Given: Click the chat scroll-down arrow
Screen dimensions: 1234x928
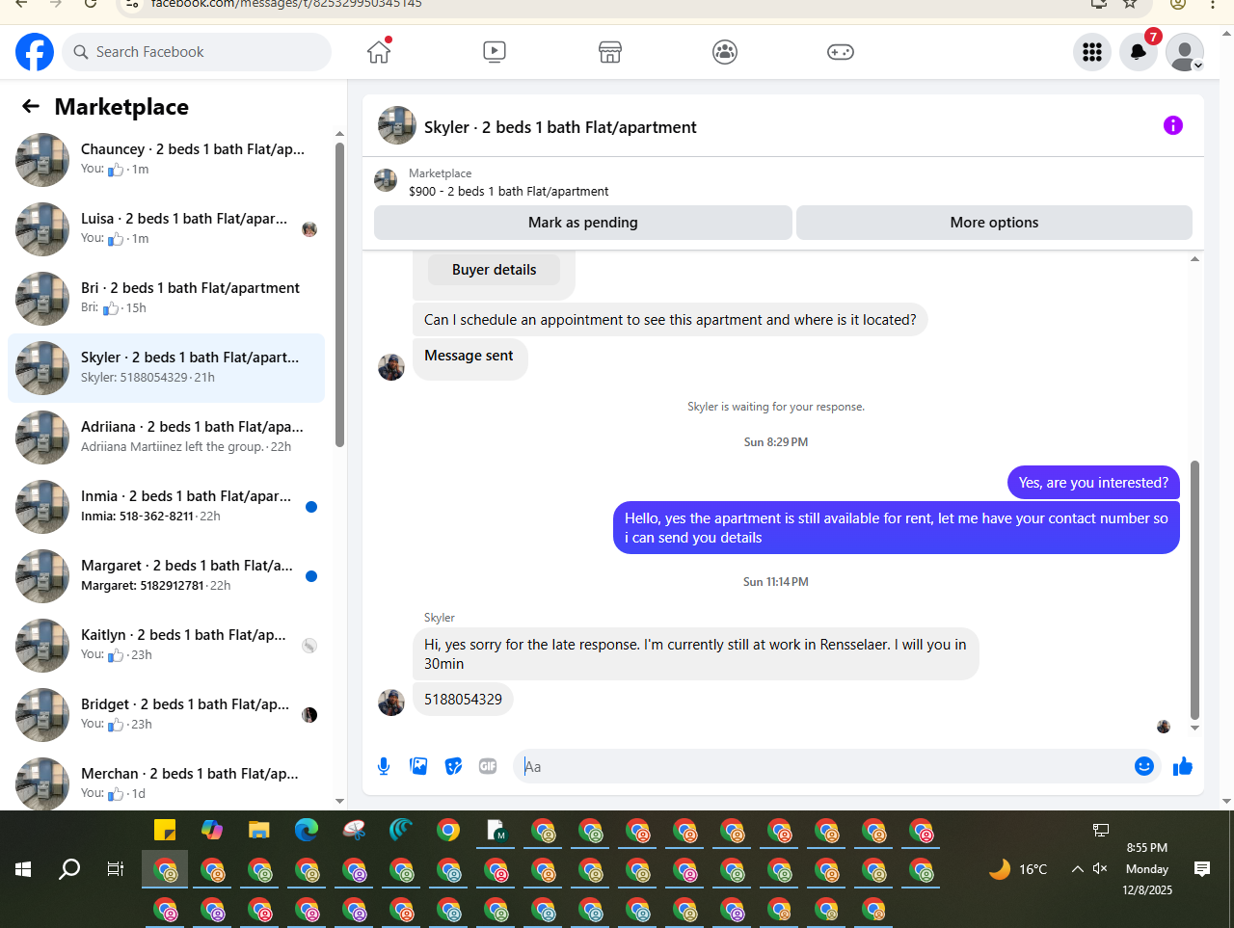Looking at the screenshot, I should click(1194, 729).
